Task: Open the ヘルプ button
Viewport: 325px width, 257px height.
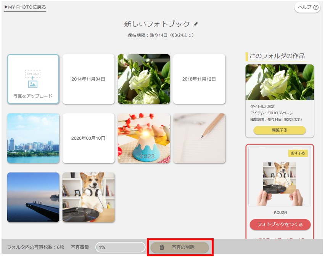Action: 307,8
